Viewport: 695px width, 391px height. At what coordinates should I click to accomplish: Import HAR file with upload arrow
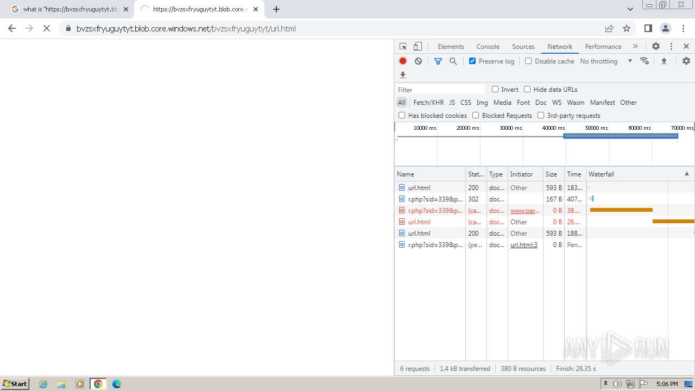[x=664, y=61]
